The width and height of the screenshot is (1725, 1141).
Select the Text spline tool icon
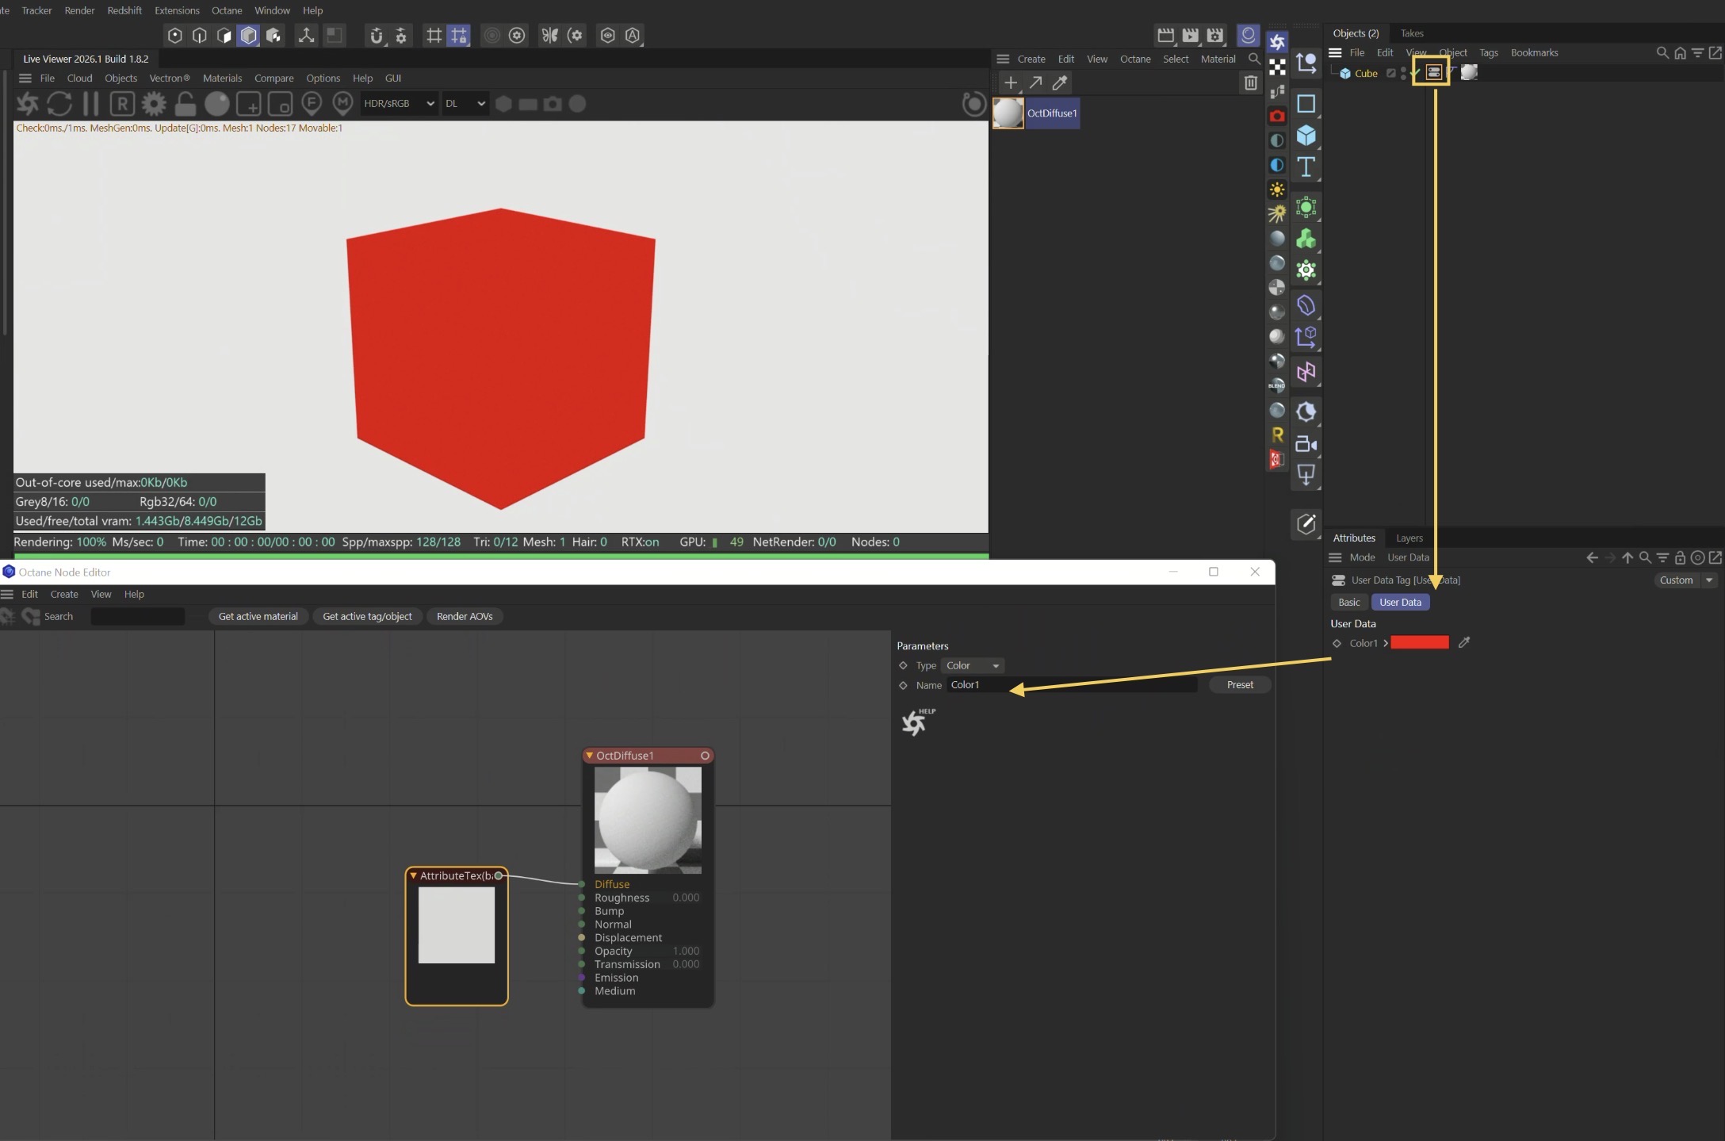(x=1306, y=167)
